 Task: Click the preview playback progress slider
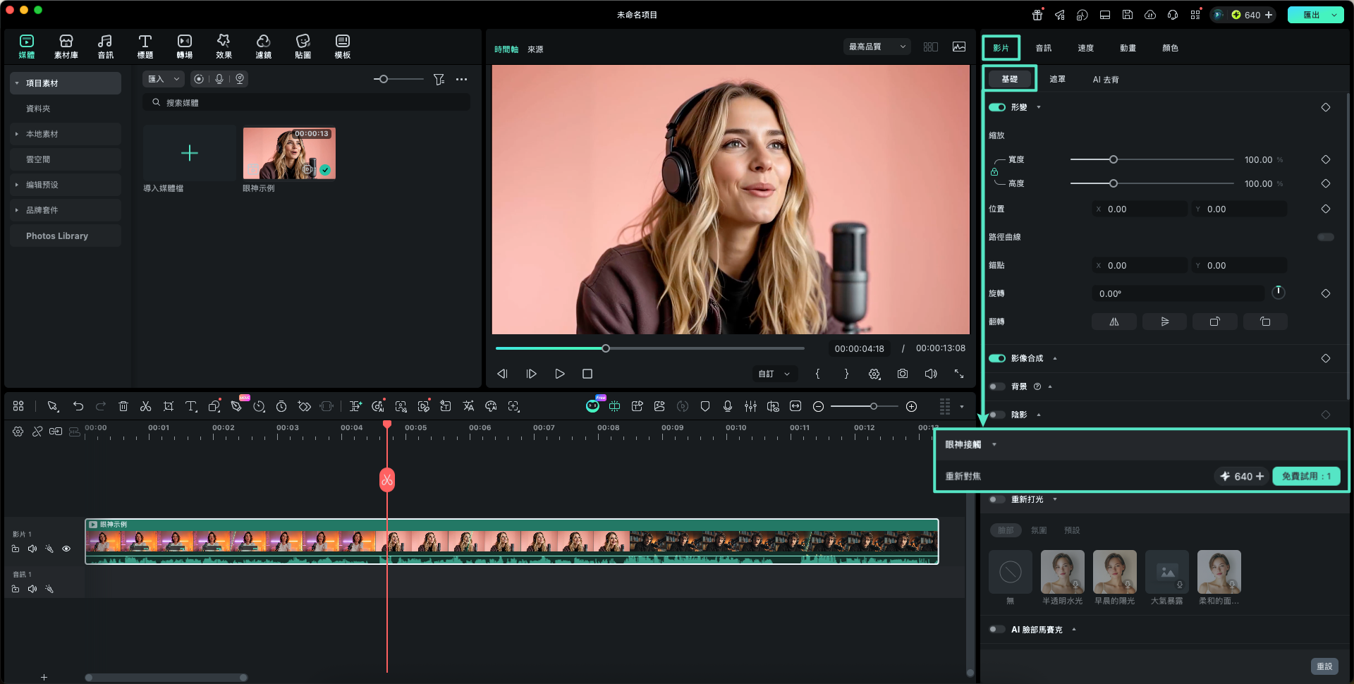coord(649,348)
